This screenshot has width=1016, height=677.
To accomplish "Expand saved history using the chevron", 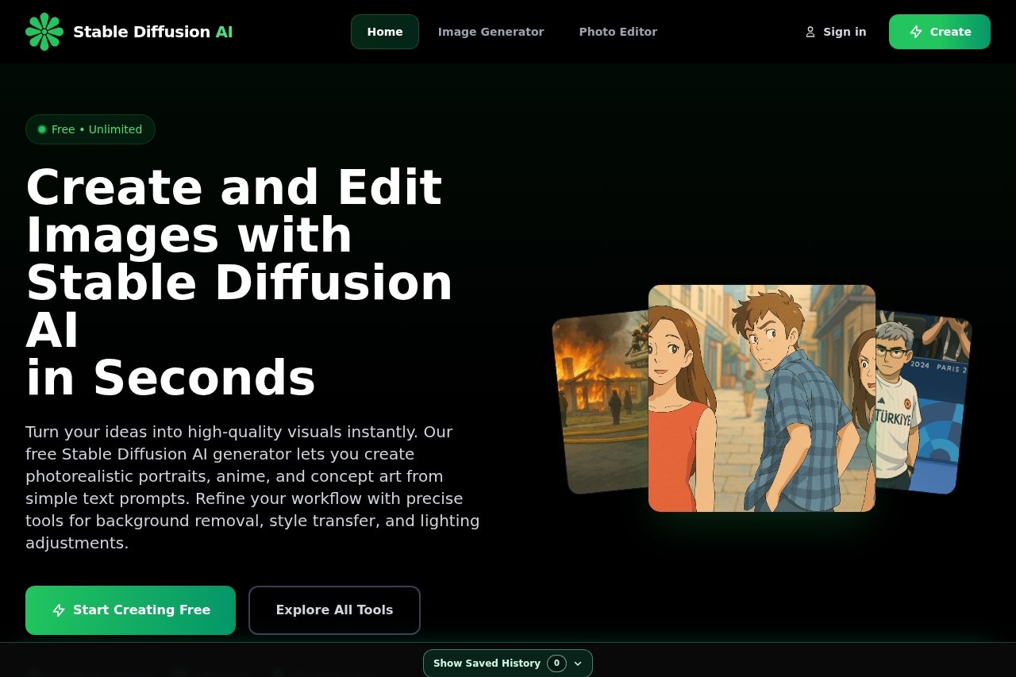I will pyautogui.click(x=578, y=664).
